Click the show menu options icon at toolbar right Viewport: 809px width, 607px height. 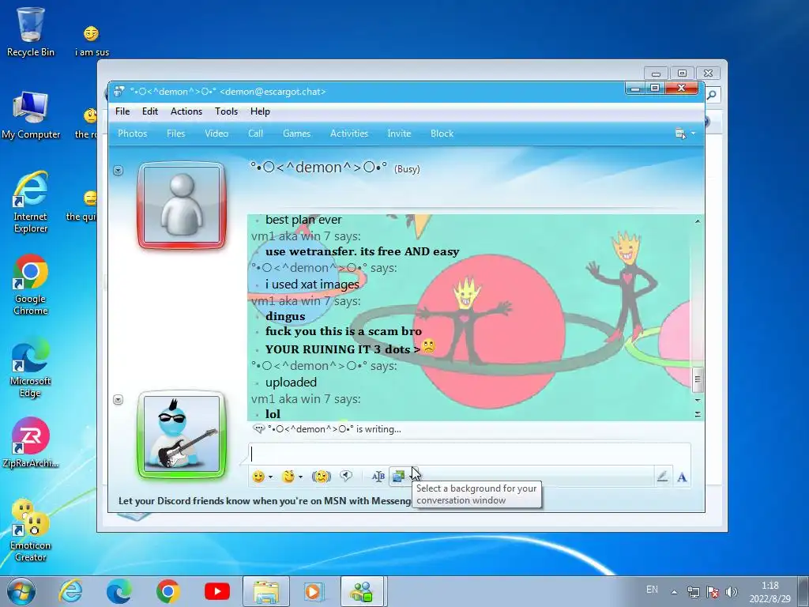click(680, 134)
